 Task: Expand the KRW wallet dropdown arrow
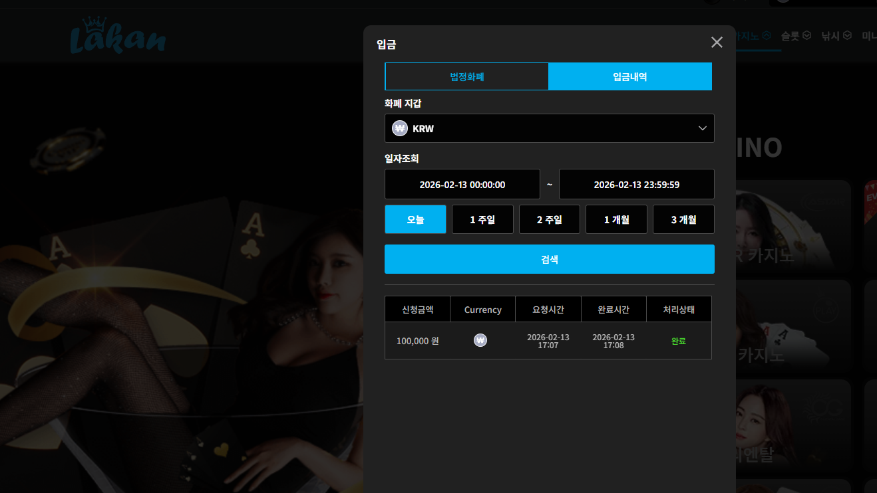click(x=703, y=128)
